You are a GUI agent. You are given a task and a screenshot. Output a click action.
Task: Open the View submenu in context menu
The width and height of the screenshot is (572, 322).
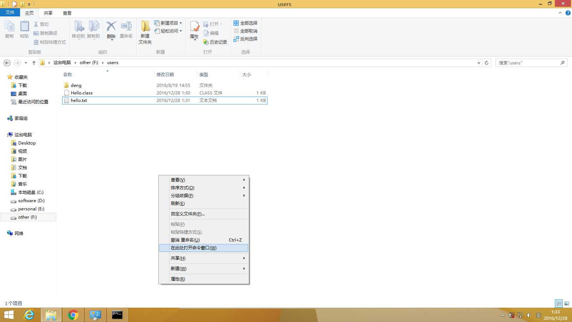(x=204, y=180)
